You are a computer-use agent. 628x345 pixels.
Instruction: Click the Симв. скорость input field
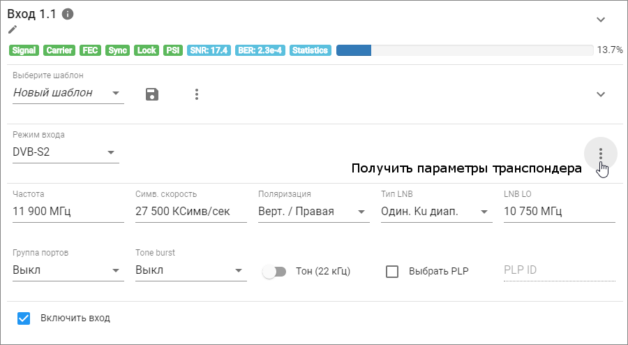coord(191,212)
